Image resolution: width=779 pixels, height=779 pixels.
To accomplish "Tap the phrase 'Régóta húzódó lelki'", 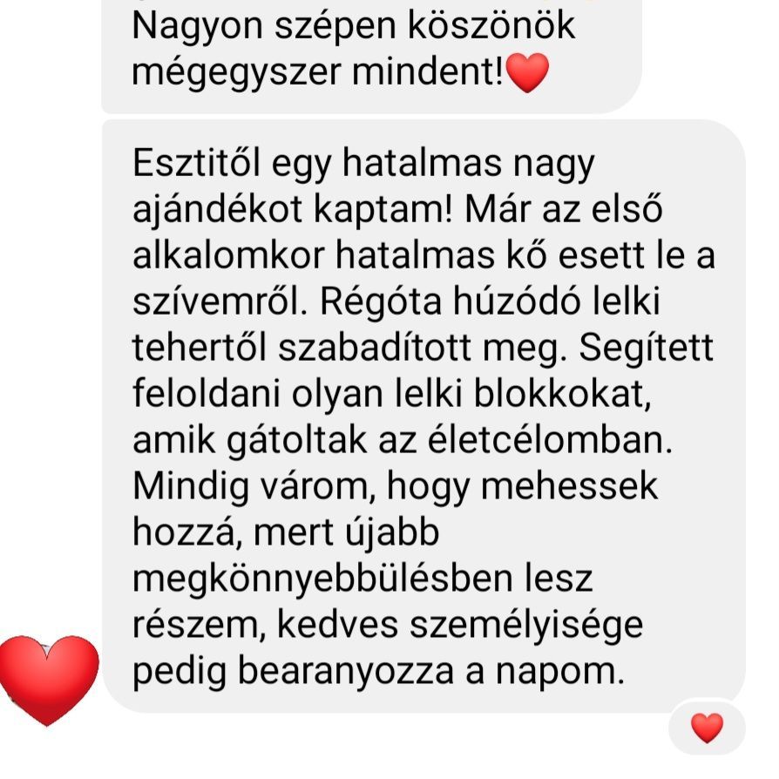I will (x=490, y=302).
